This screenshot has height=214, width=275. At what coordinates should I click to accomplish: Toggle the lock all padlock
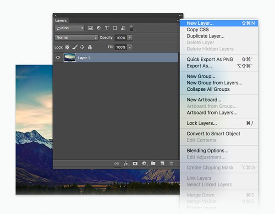pos(90,47)
